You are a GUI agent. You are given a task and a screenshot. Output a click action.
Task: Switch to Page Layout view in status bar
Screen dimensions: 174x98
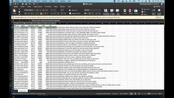click(x=135, y=94)
